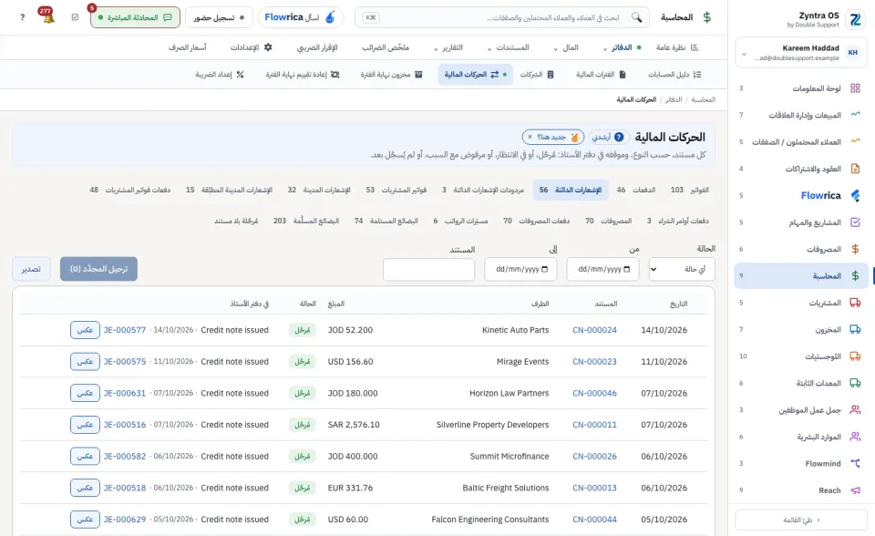Open أسعار الصرف menu item
875x536 pixels.
tap(188, 47)
